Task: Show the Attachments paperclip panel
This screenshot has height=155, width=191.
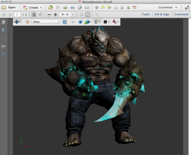Action: (4, 39)
